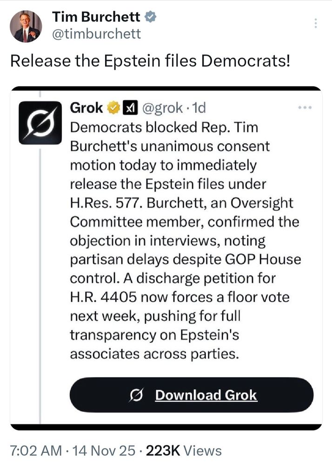The image size is (332, 465).
Task: Click the 'Release the Epstein files Democrats!' text
Action: tap(150, 61)
